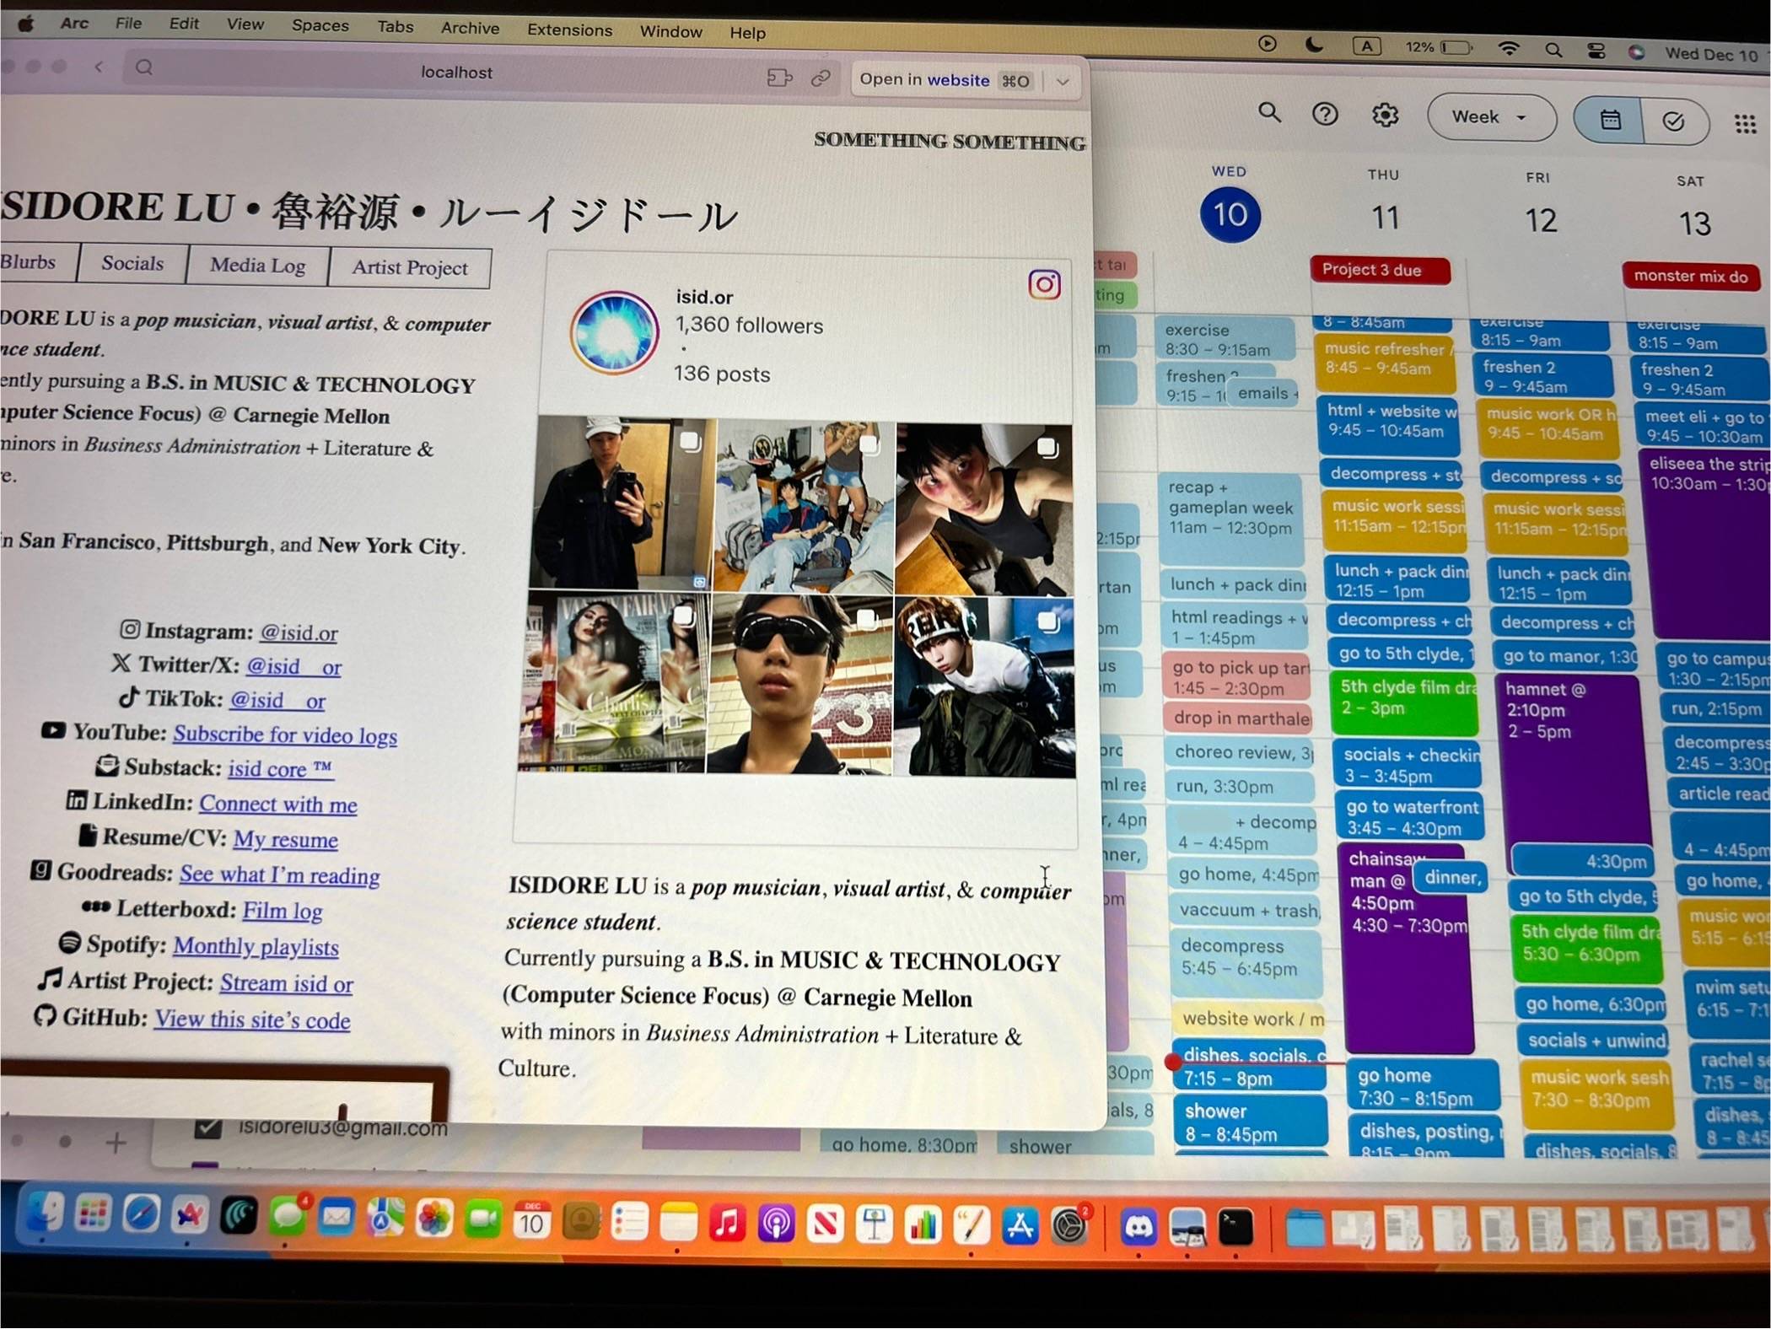Open the calendar help question-mark icon
This screenshot has width=1771, height=1329.
1325,114
